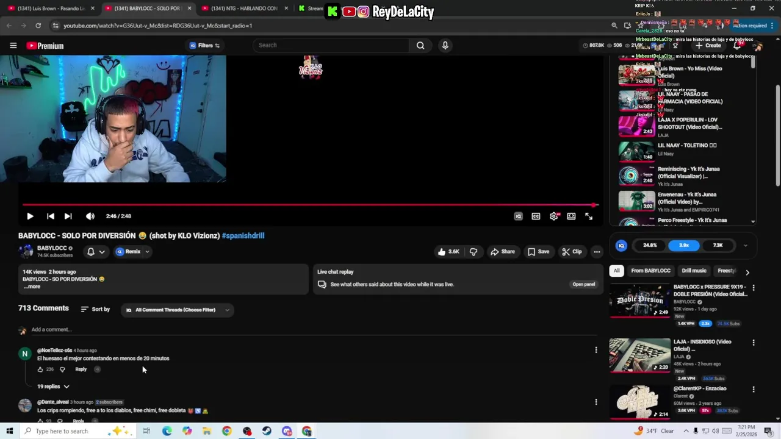781x439 pixels.
Task: Click the Add a comment field
Action: click(x=314, y=330)
